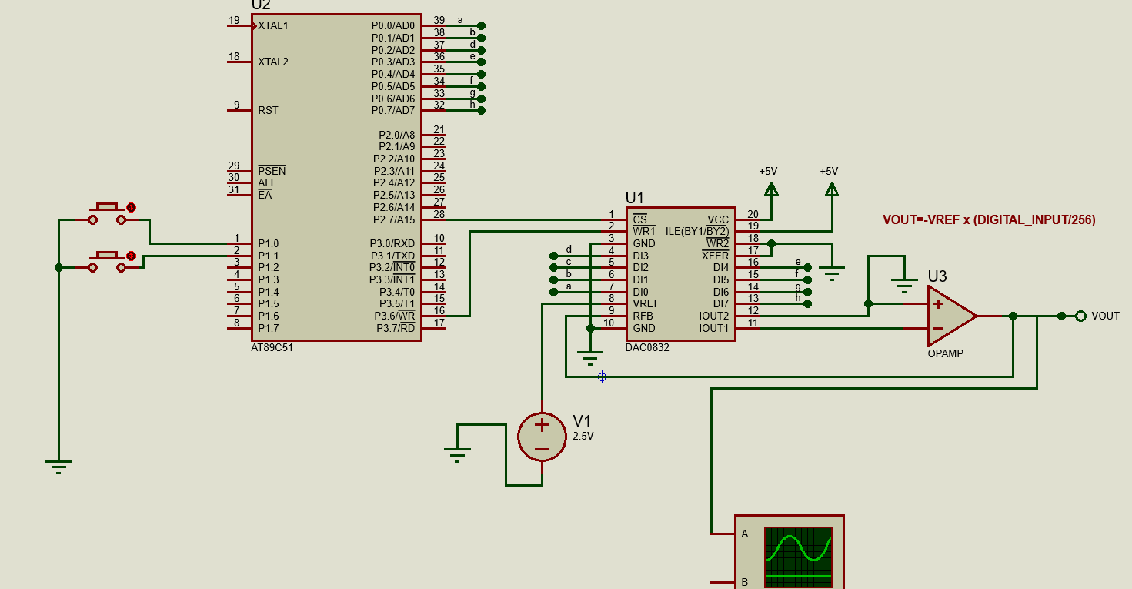Select ground symbol under DAC0832 GND pin
The image size is (1132, 589).
tap(590, 359)
